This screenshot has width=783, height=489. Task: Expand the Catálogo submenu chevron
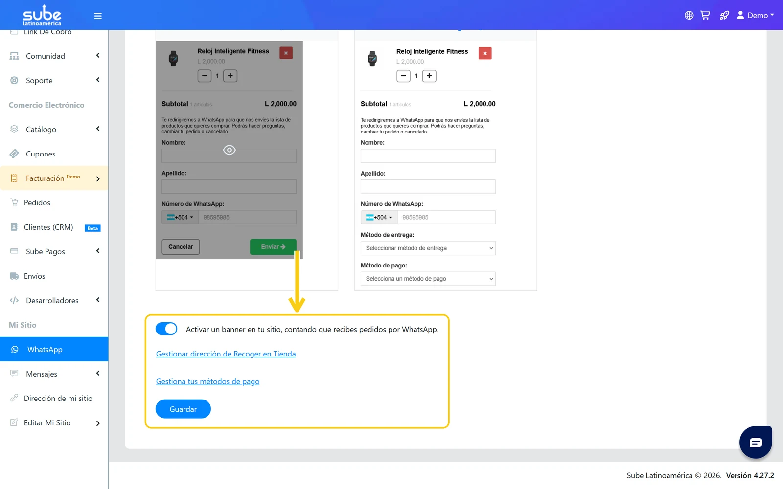coord(98,129)
